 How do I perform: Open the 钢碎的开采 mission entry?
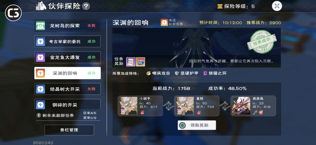point(68,104)
